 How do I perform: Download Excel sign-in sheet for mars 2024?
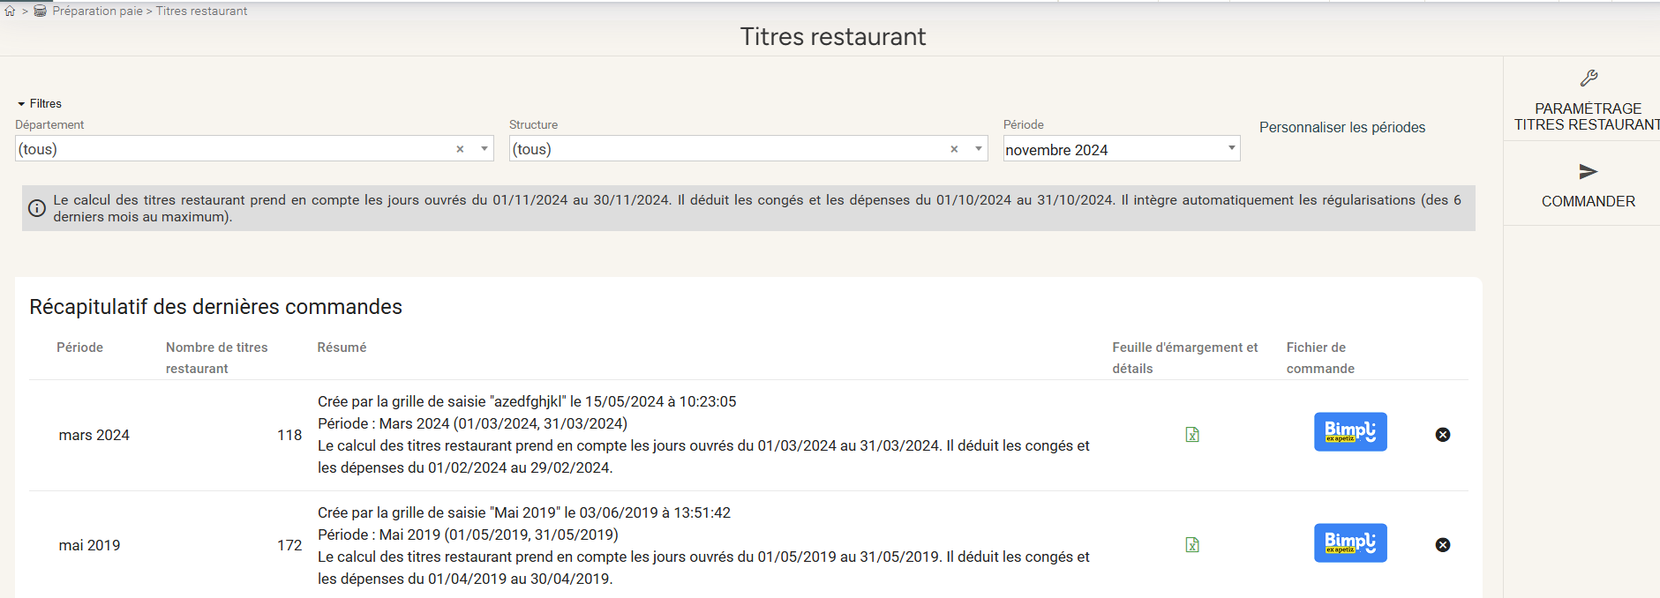point(1192,435)
